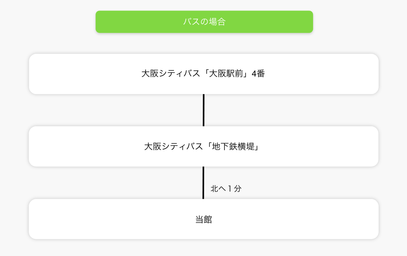This screenshot has width=407, height=256.
Task: Click the １分 duration text
Action: pos(234,189)
